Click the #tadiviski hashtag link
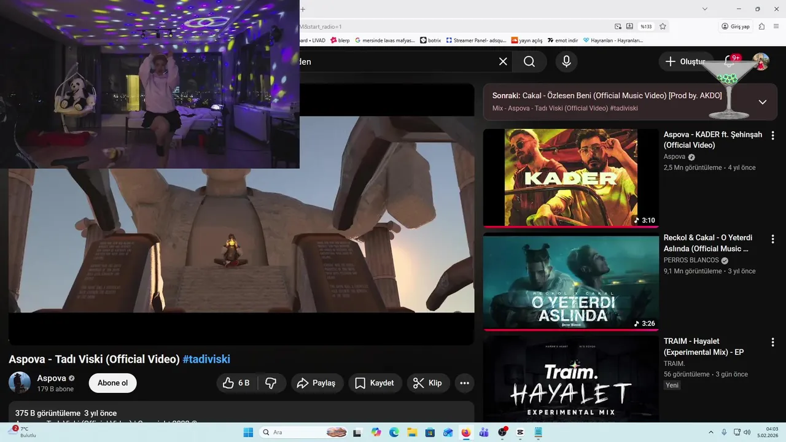The image size is (786, 442). (x=206, y=359)
